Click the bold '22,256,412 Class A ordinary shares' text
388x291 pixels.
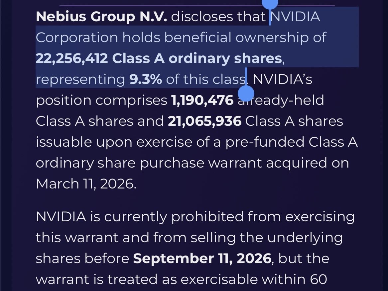(159, 58)
